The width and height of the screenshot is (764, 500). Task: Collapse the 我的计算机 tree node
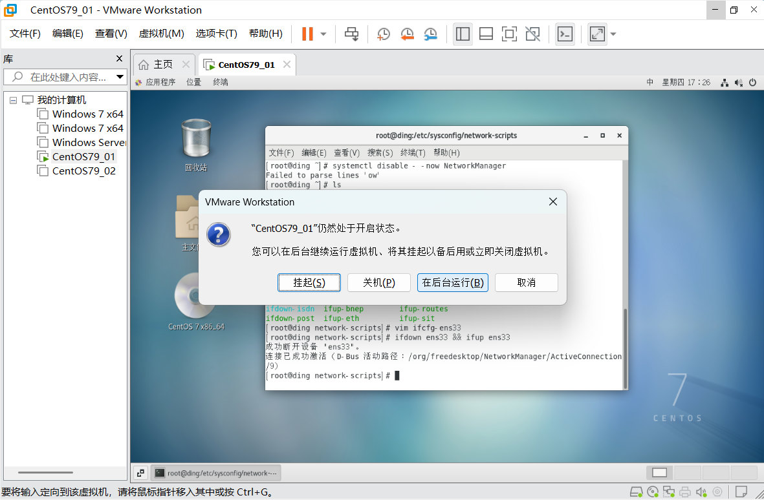pos(13,100)
